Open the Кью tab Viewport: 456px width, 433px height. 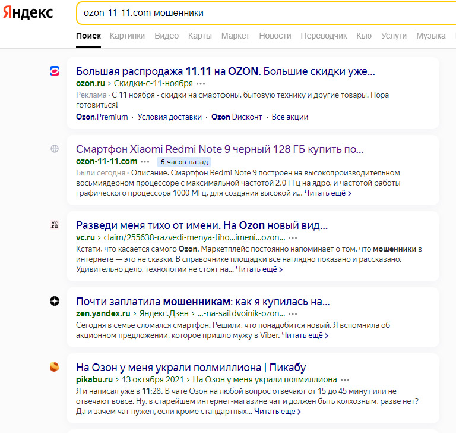[364, 36]
